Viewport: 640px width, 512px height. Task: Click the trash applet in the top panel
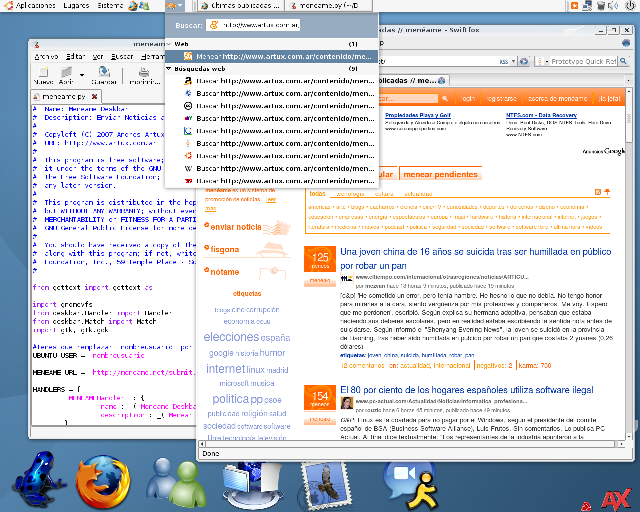click(601, 6)
